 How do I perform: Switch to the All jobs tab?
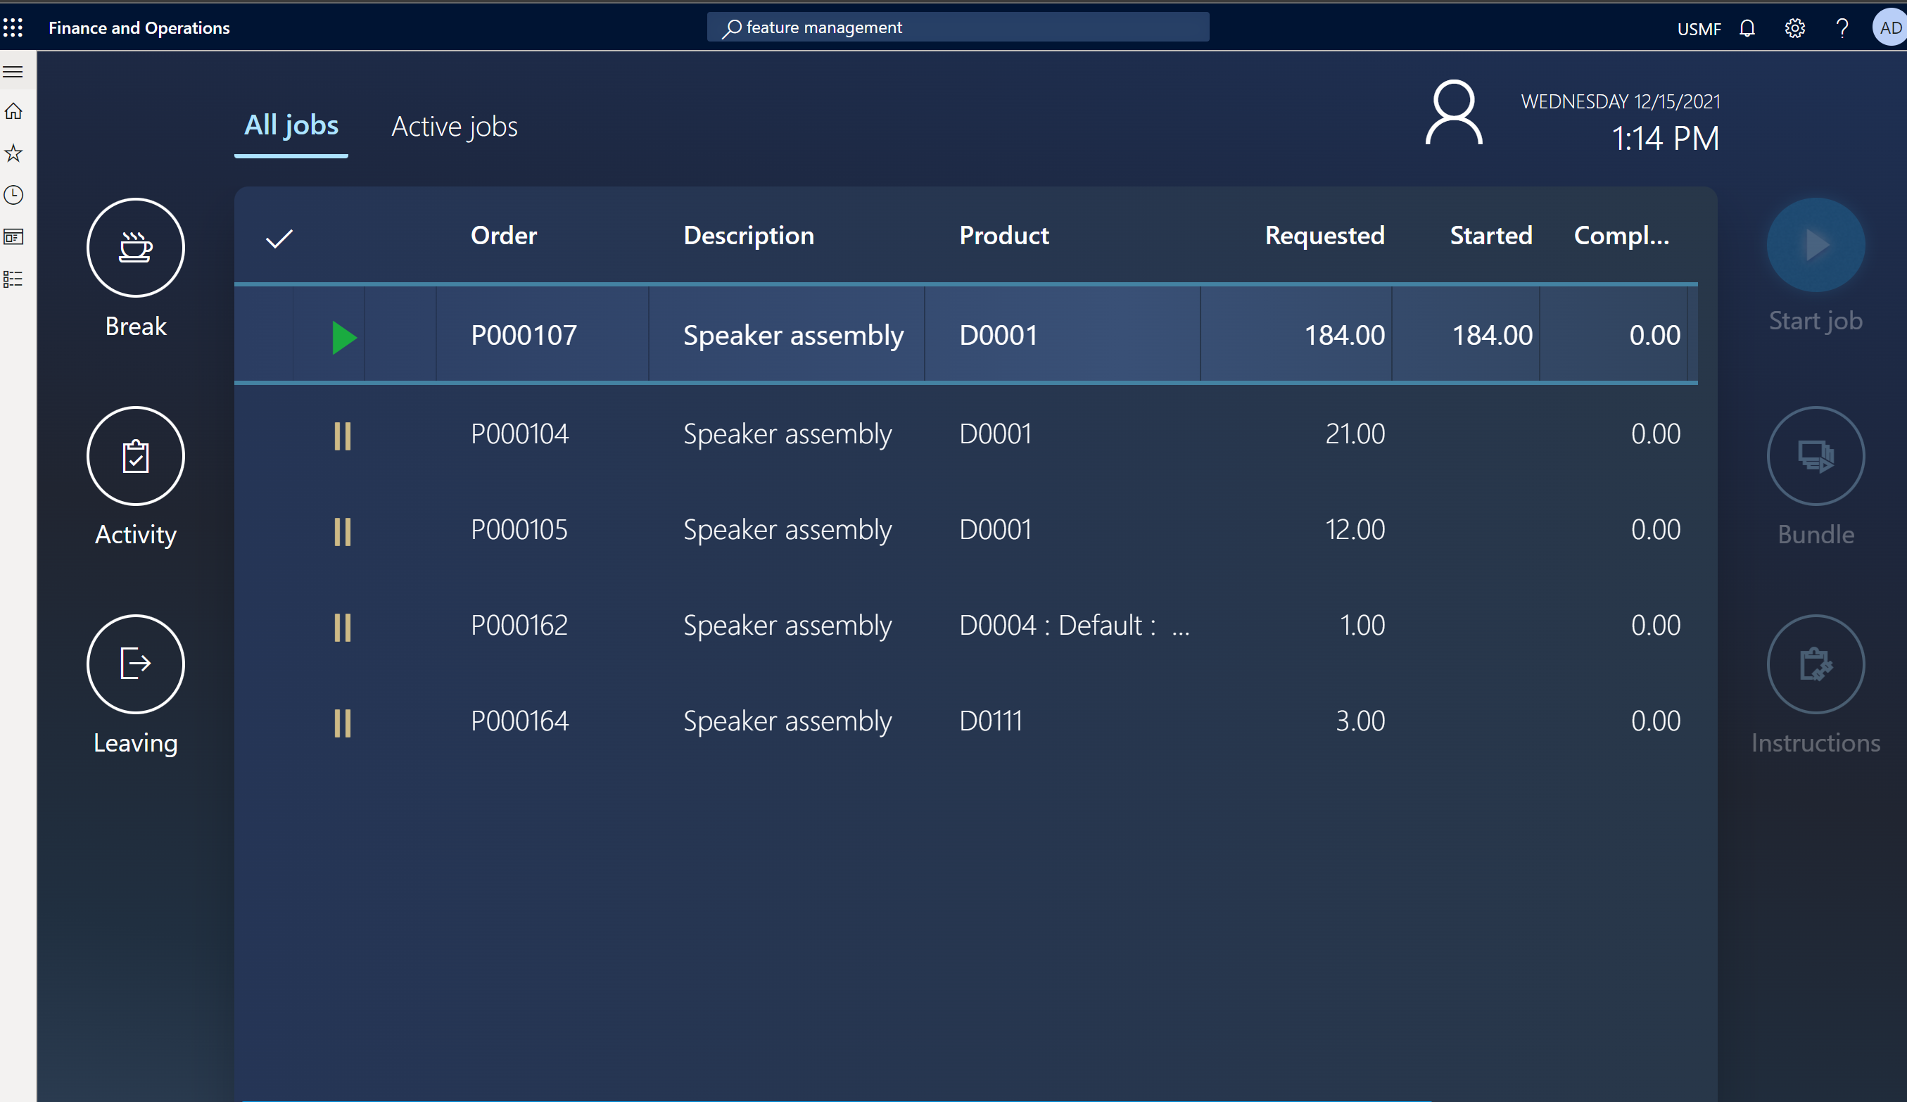point(291,126)
